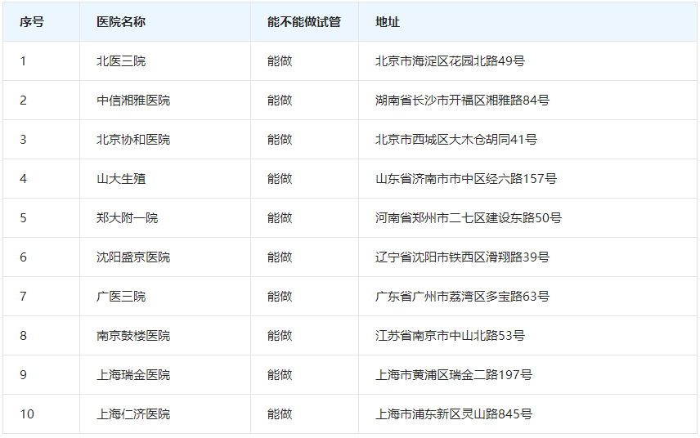The width and height of the screenshot is (700, 438).
Task: Select the 上海仁济医院 cell
Action: pyautogui.click(x=133, y=414)
